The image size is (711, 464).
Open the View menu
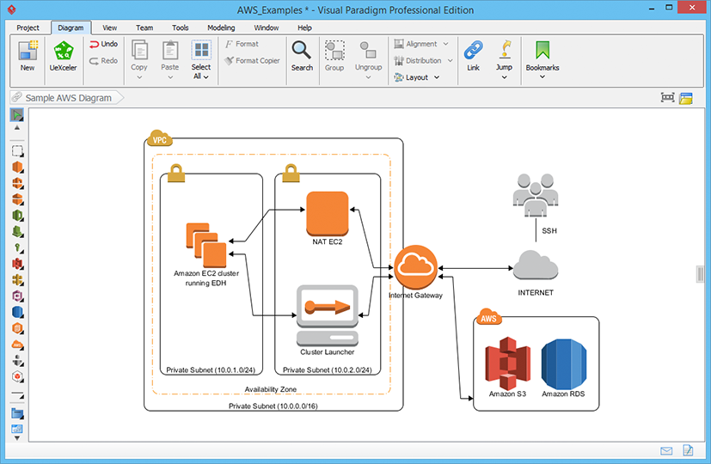tap(109, 27)
